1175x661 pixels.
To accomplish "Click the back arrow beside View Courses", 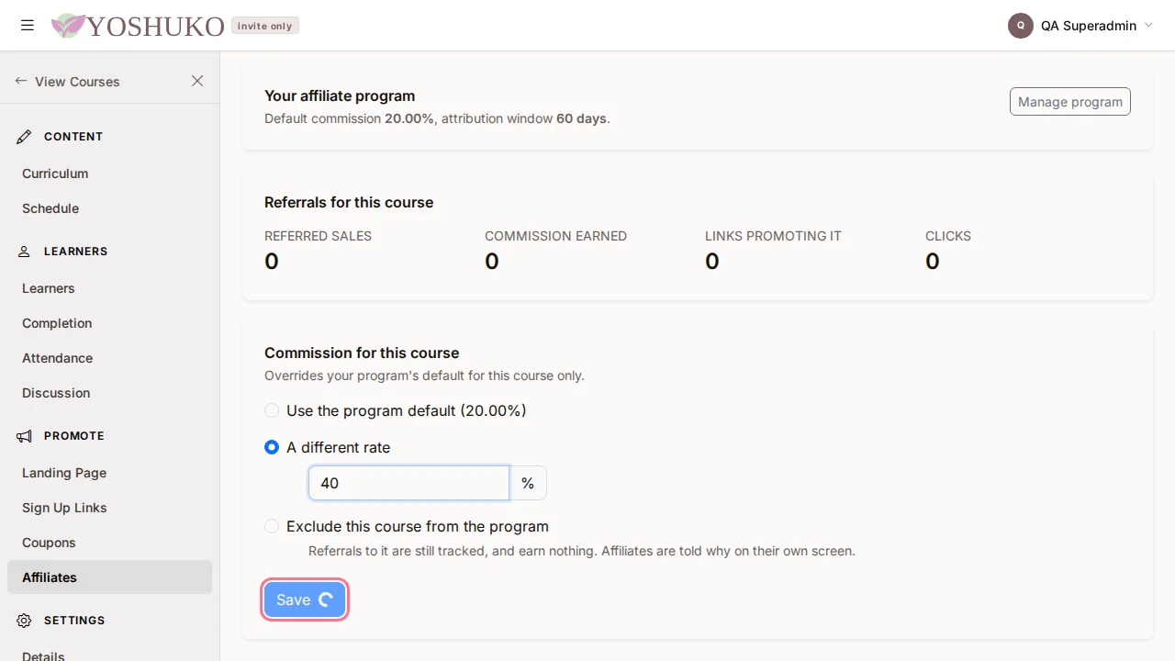I will (x=21, y=81).
